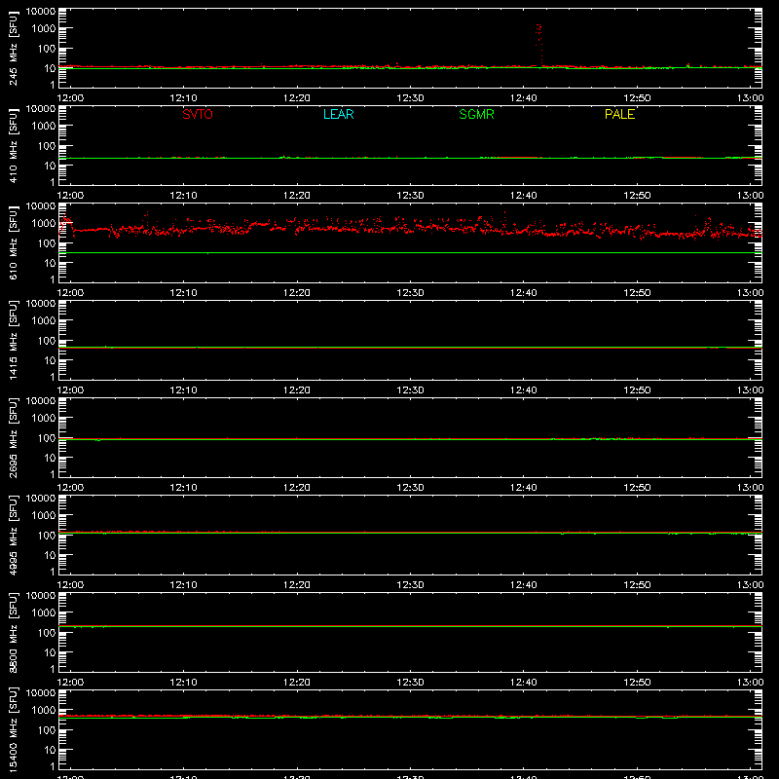The height and width of the screenshot is (779, 779).
Task: Click 12:20 time label under 245 MHz plot
Action: 297,98
